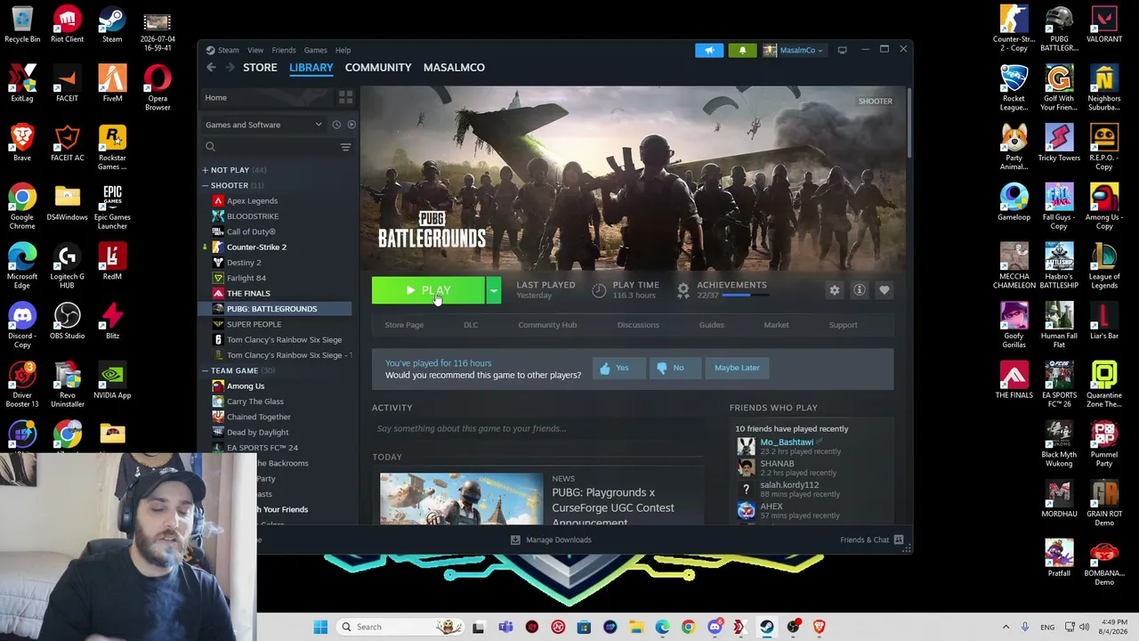The height and width of the screenshot is (641, 1139).
Task: Open PUBG launch options dropdown arrow
Action: [493, 290]
